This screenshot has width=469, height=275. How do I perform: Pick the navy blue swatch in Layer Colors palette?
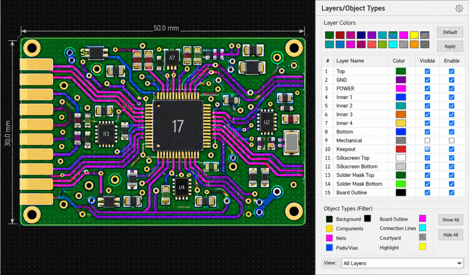click(361, 35)
